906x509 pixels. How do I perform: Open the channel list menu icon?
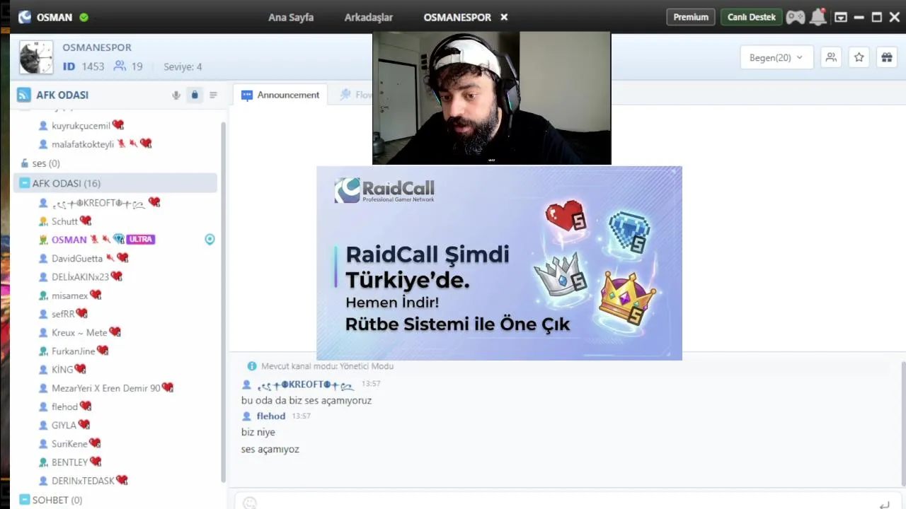213,95
